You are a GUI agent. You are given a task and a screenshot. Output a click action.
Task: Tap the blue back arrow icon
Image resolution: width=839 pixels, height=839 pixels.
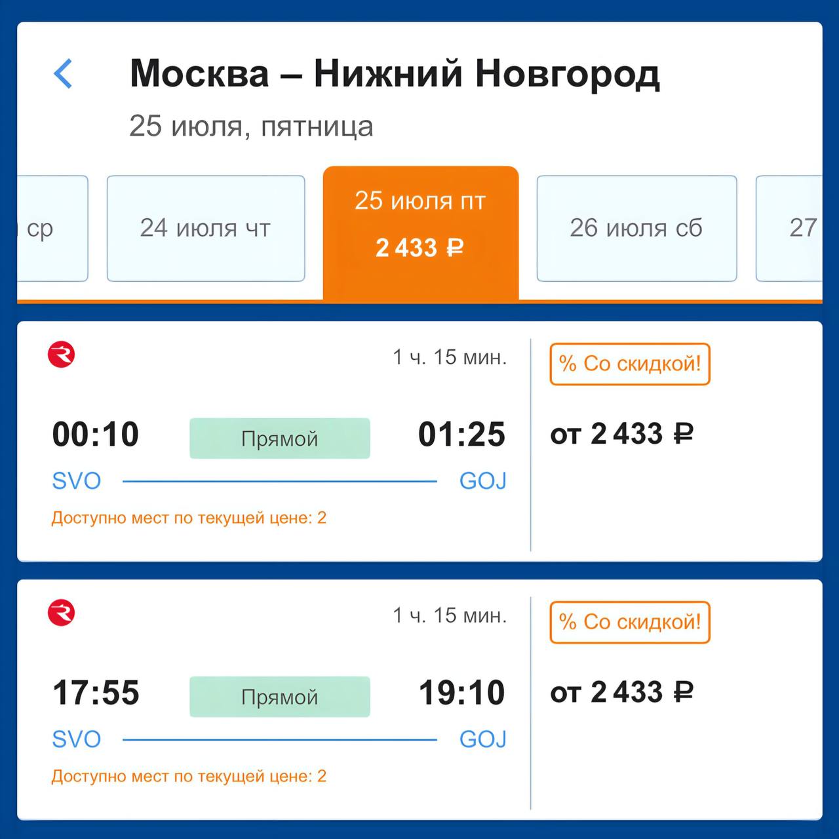pyautogui.click(x=63, y=73)
